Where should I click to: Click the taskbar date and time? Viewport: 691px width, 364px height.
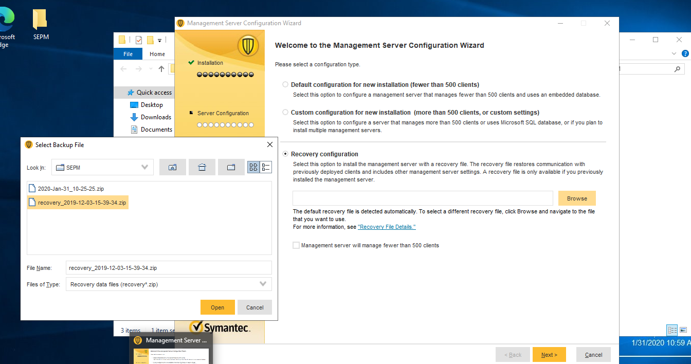pyautogui.click(x=661, y=342)
